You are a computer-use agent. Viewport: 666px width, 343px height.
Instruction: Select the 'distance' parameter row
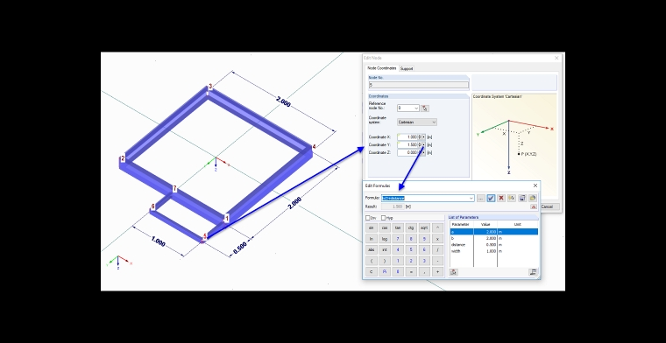[x=494, y=245]
